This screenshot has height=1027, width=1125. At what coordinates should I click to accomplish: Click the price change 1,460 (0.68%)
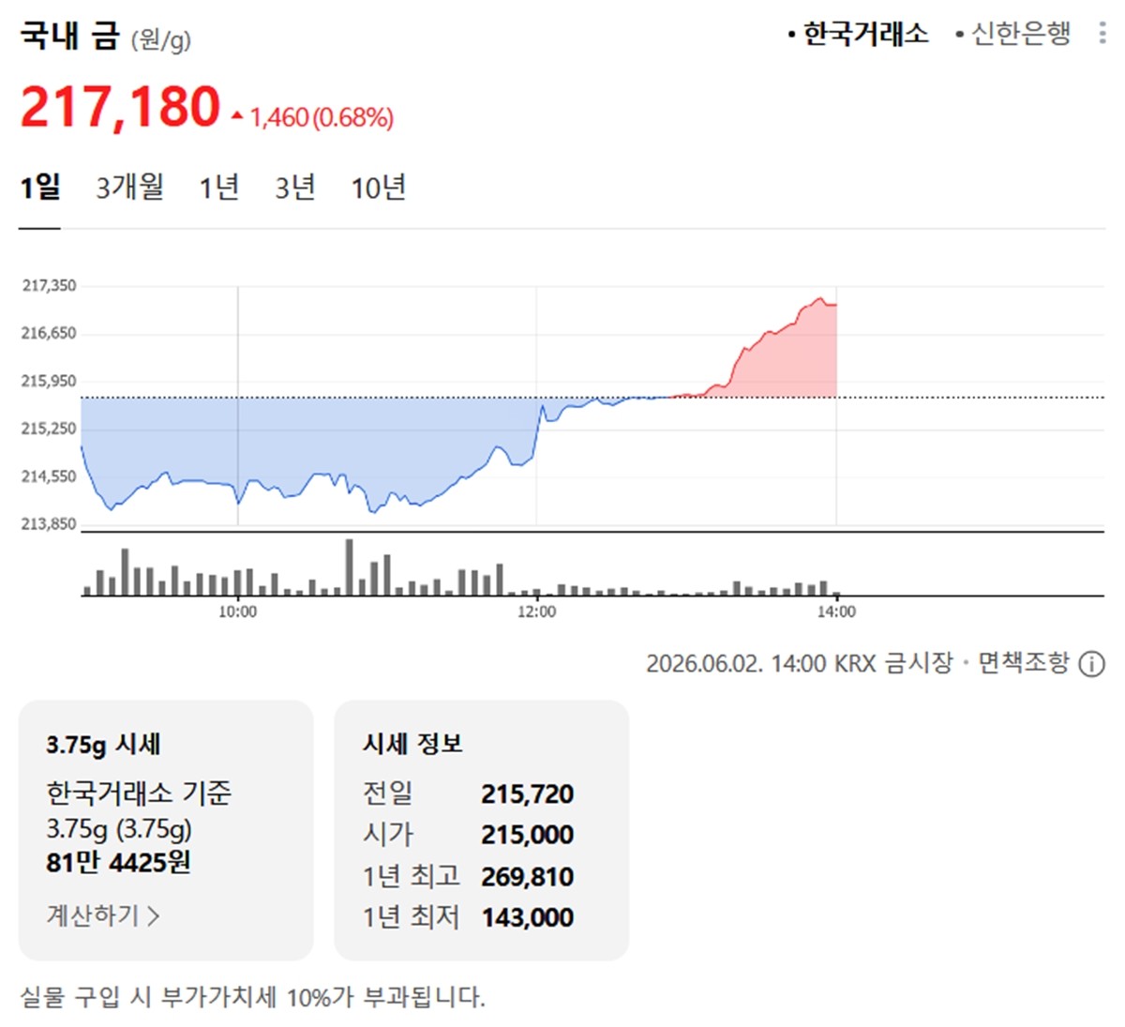(313, 117)
